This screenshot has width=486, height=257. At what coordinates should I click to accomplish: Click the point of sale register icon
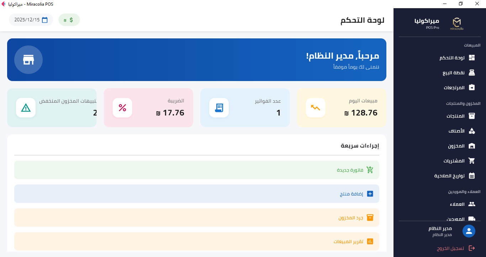click(x=472, y=73)
